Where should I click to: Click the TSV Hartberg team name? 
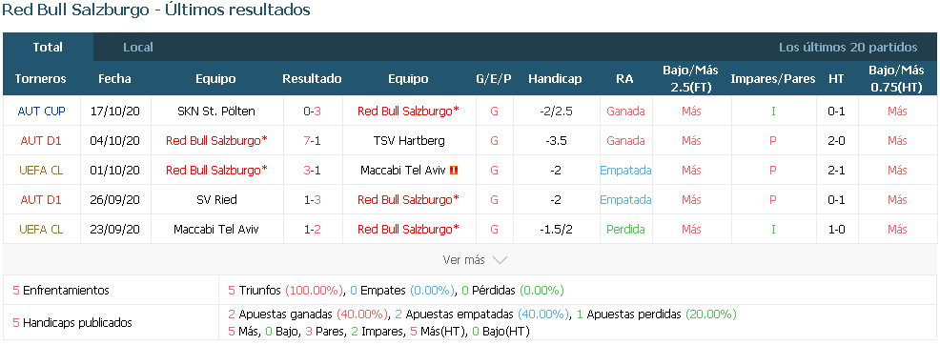click(408, 141)
